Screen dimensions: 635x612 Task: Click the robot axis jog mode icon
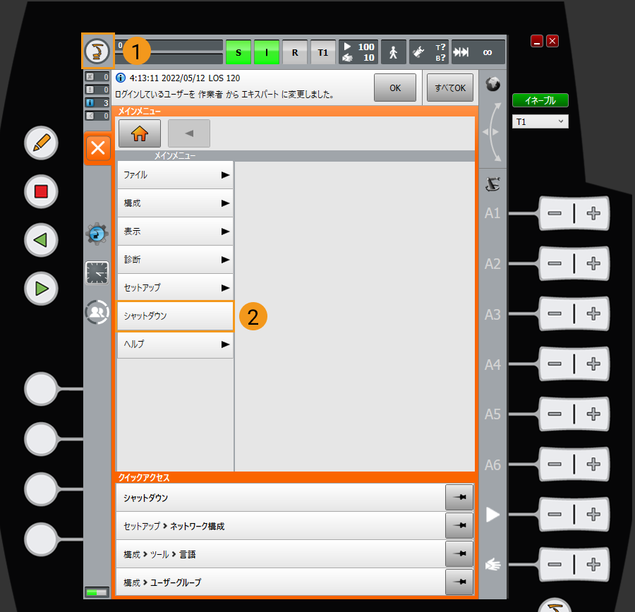[x=493, y=184]
